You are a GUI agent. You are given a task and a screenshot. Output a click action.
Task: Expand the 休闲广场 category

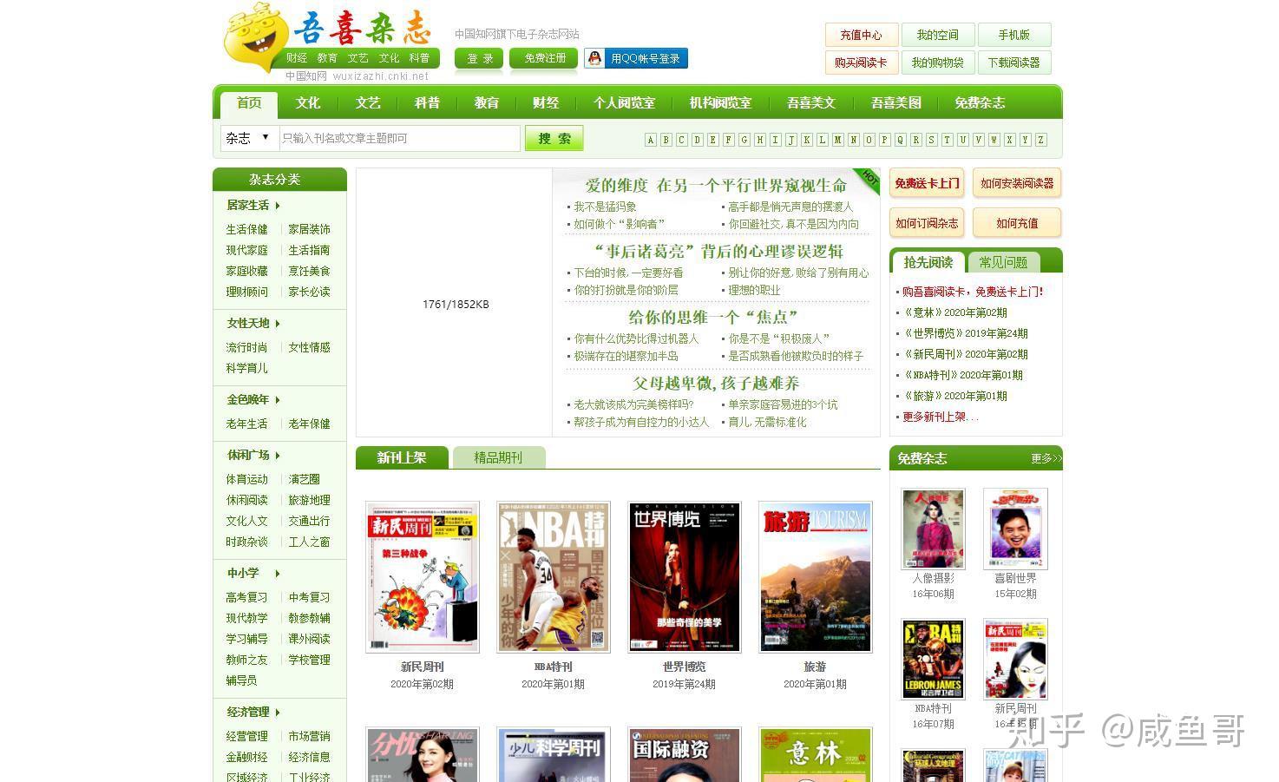point(253,455)
